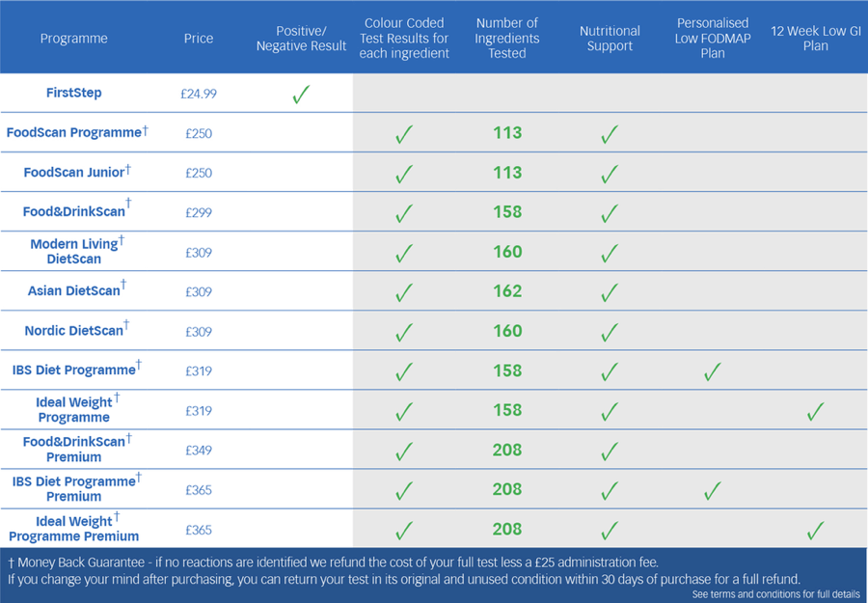This screenshot has height=603, width=868.
Task: Click FoodScan Junior nutritional support checkmark
Action: click(610, 174)
